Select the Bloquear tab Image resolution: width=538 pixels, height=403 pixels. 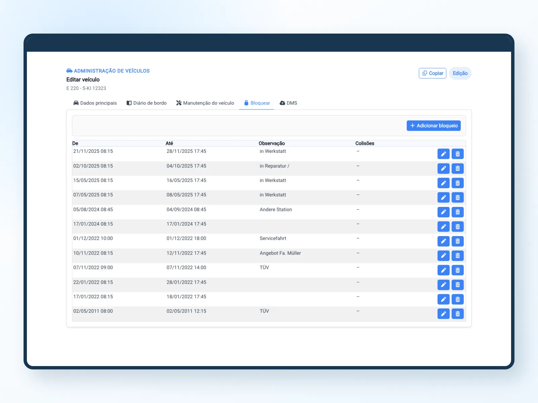(x=257, y=103)
